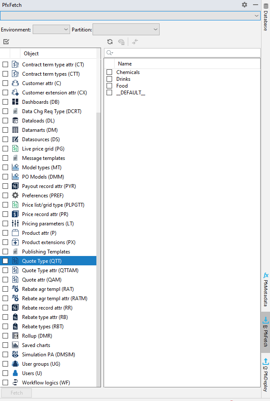270x401 pixels.
Task: Click the Dashboards (DB) icon
Action: point(15,102)
